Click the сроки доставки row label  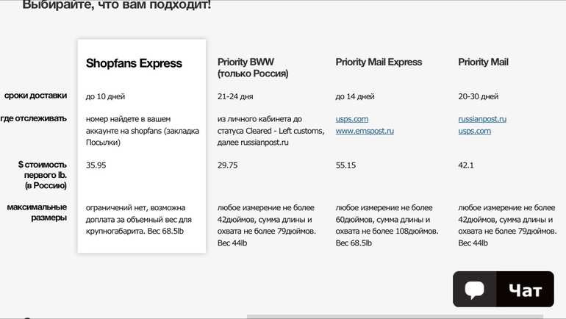[35, 96]
